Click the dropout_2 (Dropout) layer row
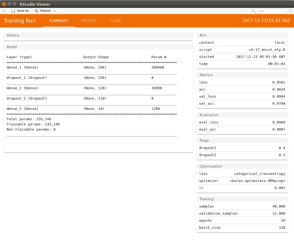The image size is (294, 241). coord(92,98)
